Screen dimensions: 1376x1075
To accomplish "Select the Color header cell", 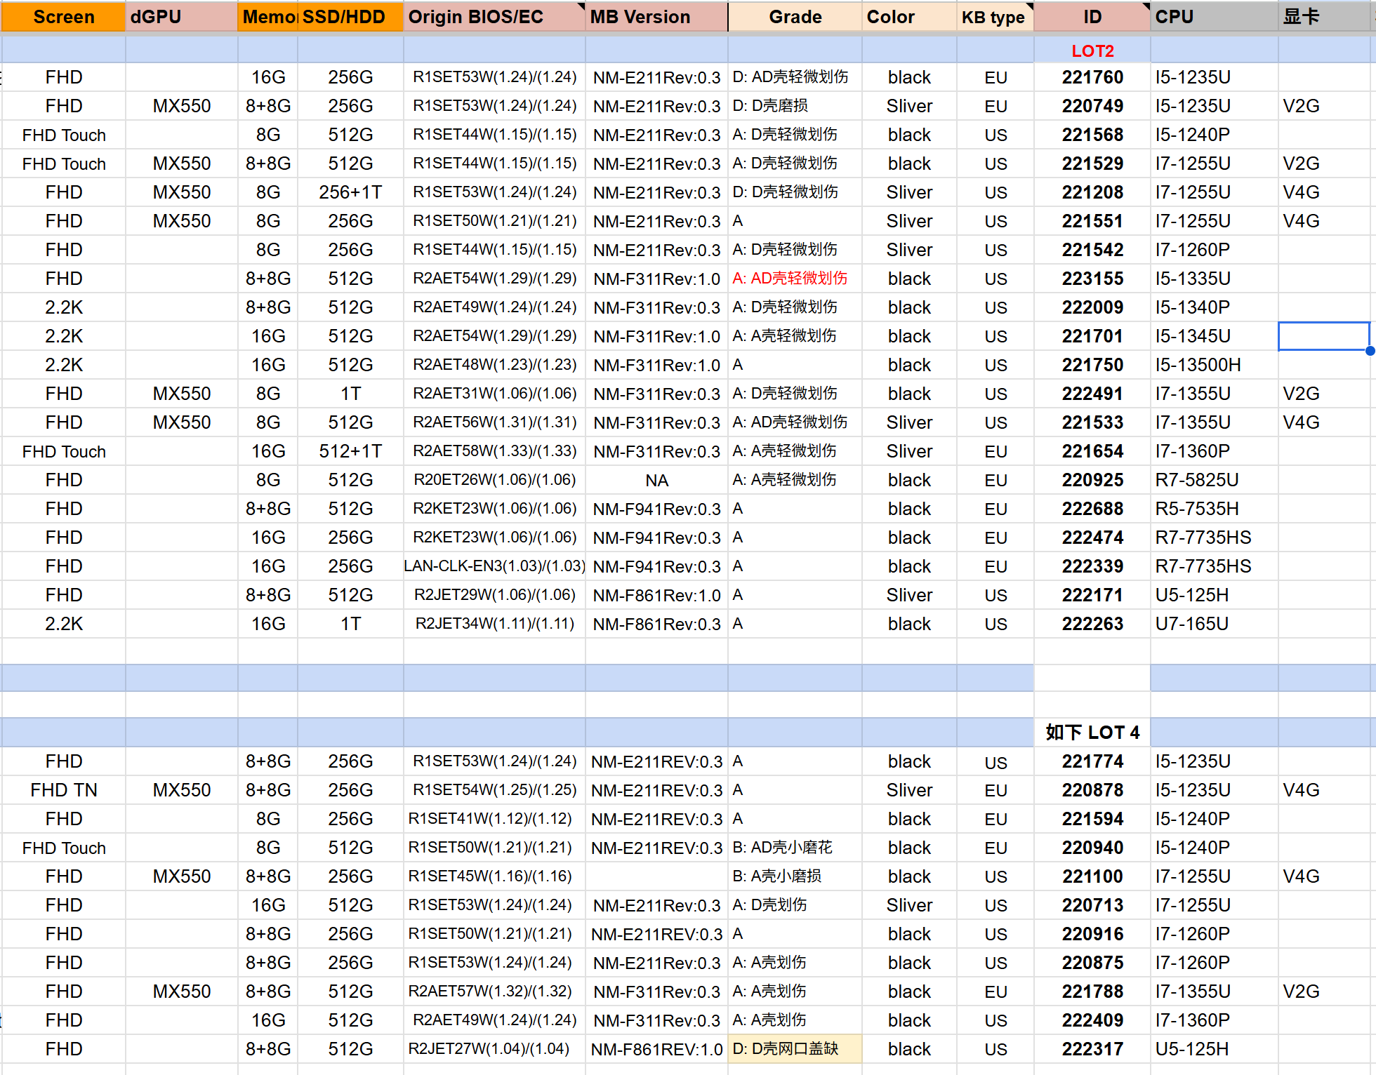I will pos(909,17).
